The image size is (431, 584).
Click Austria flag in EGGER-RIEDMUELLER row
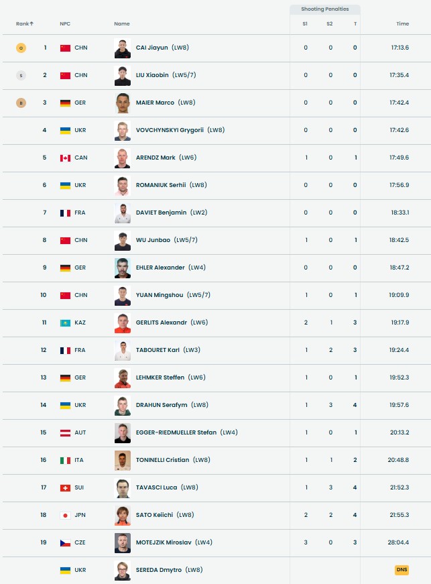(65, 432)
